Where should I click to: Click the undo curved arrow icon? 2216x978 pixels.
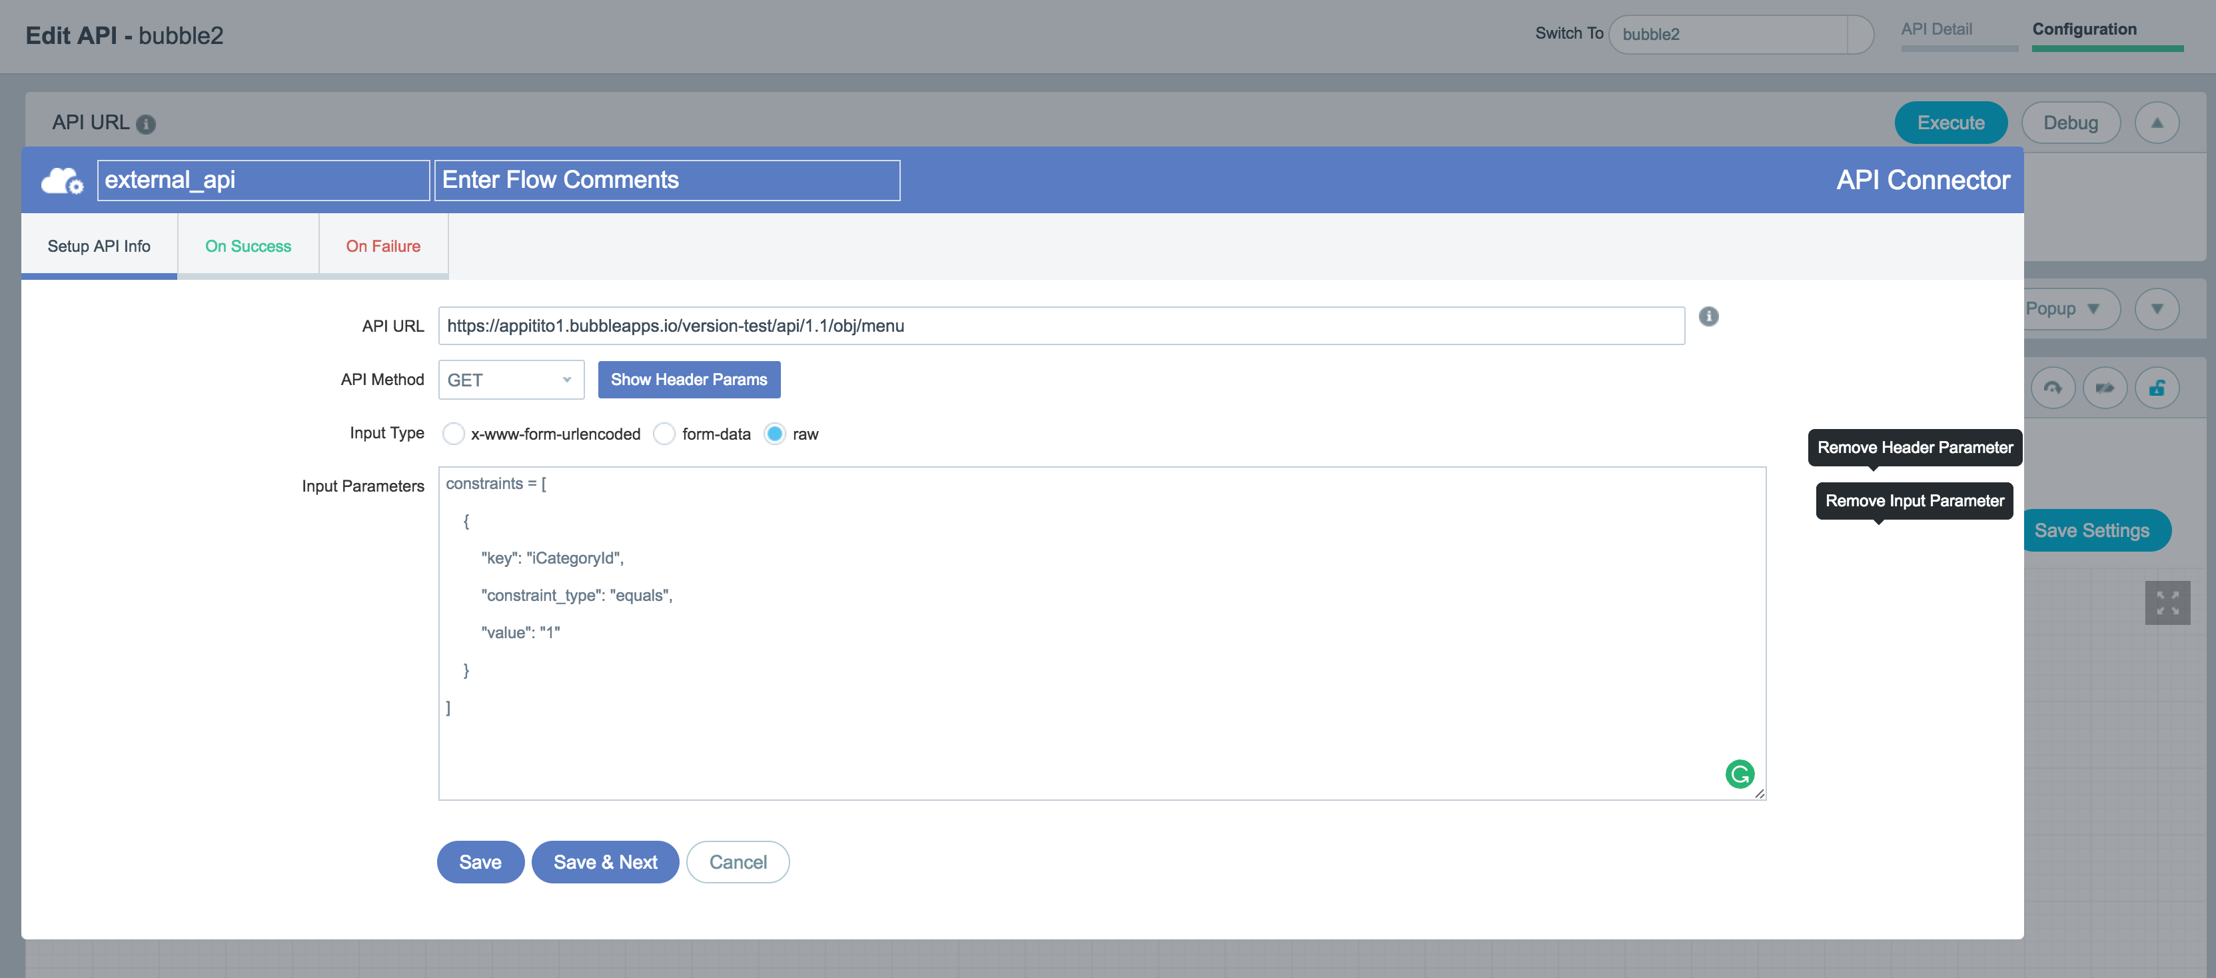tap(2053, 389)
